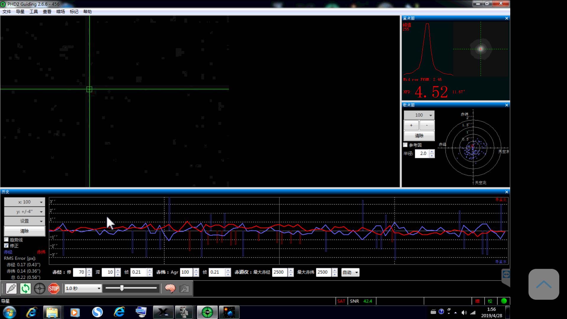Image resolution: width=567 pixels, height=319 pixels.
Task: Click the grey scroll-up arrow overlay button
Action: (544, 284)
